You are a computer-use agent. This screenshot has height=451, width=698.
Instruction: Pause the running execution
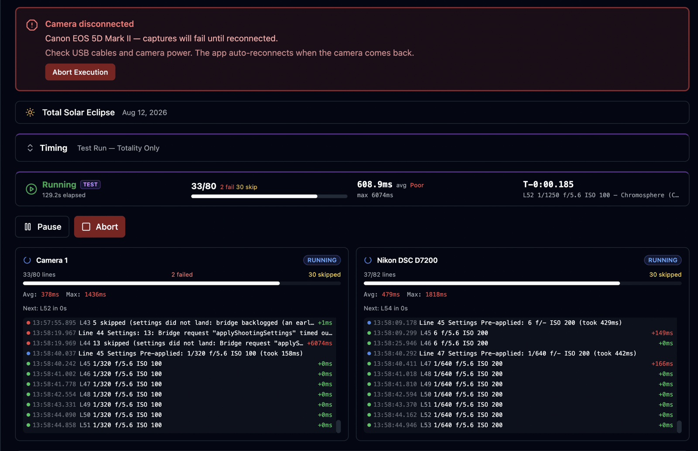tap(42, 227)
